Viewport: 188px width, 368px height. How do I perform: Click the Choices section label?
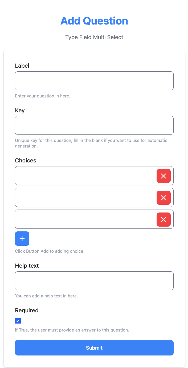(x=26, y=160)
